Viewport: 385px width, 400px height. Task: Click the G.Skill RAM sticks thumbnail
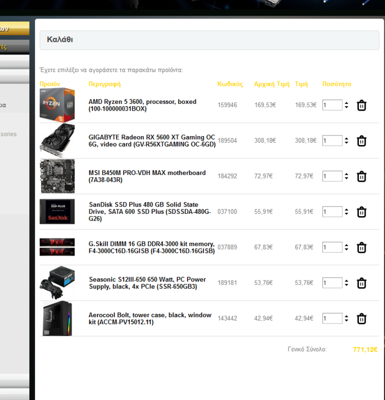click(57, 247)
